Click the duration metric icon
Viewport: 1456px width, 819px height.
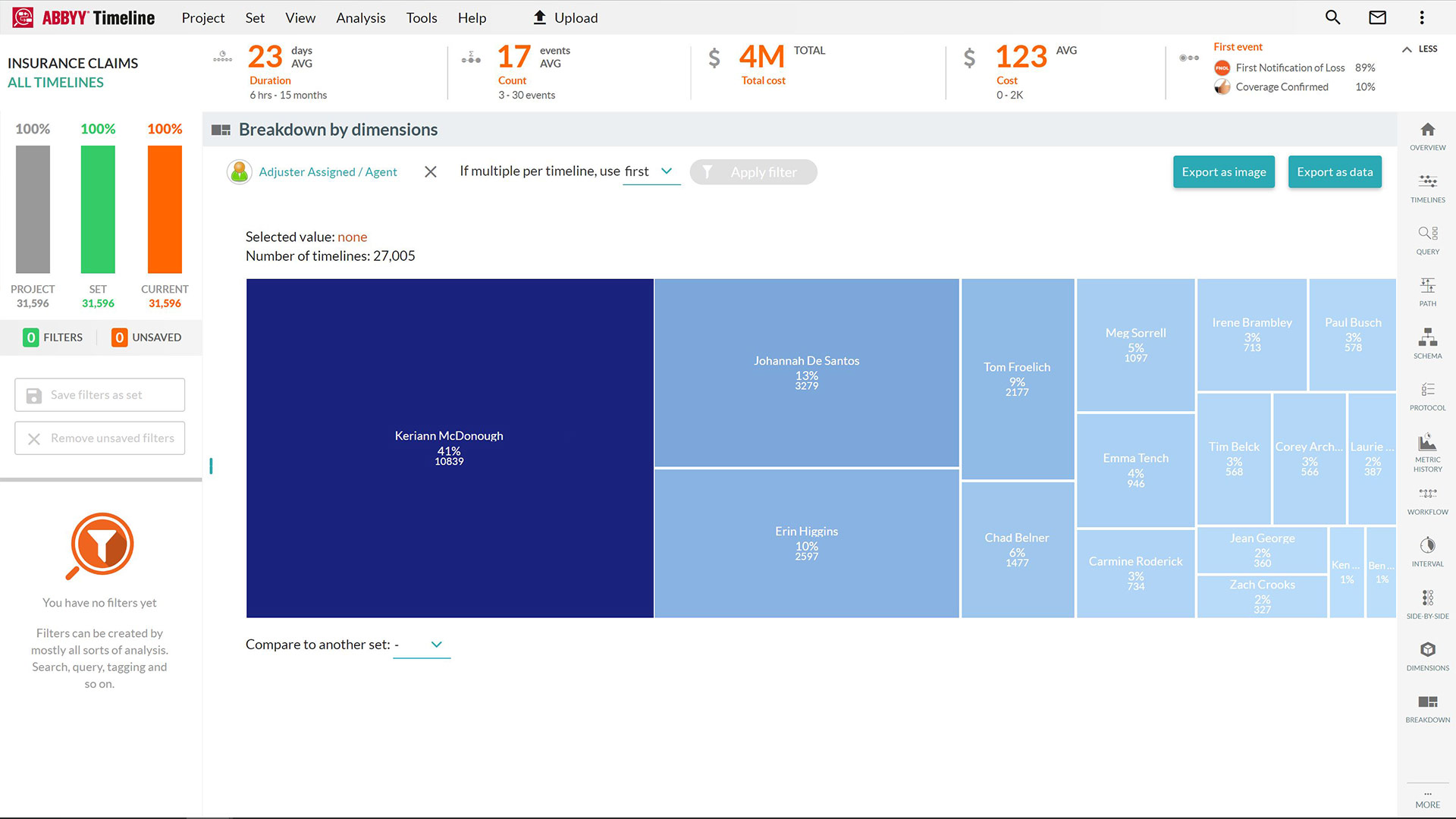[x=222, y=57]
